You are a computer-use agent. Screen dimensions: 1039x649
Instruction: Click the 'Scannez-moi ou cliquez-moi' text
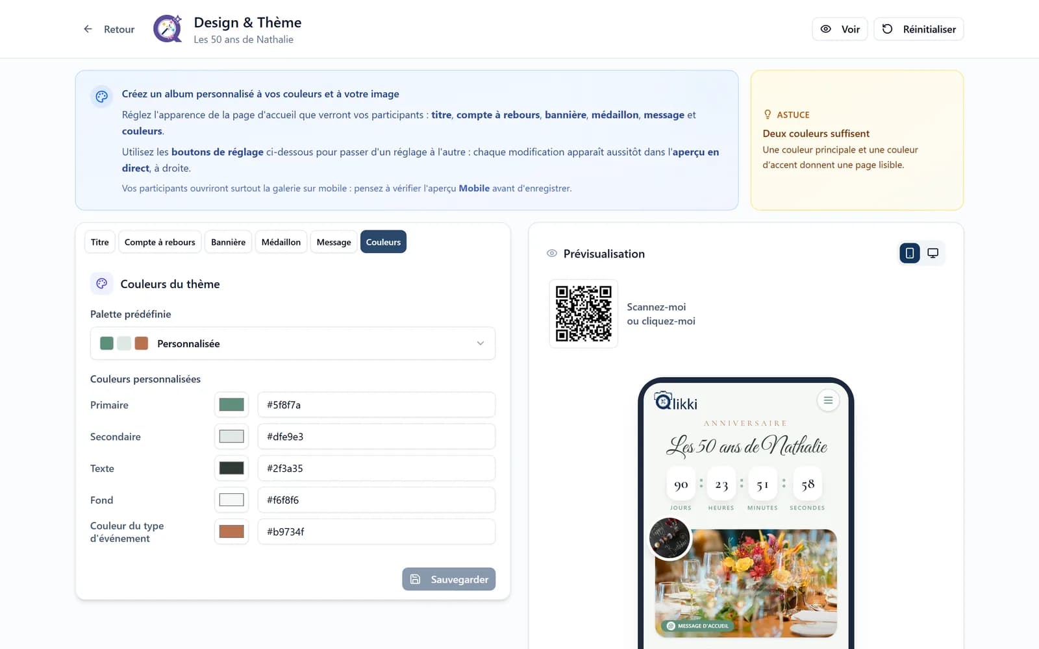click(661, 314)
